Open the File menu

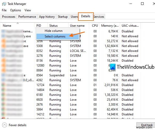pos(4,10)
